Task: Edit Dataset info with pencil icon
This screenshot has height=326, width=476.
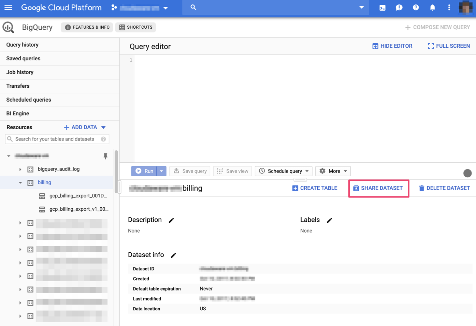Action: point(173,255)
